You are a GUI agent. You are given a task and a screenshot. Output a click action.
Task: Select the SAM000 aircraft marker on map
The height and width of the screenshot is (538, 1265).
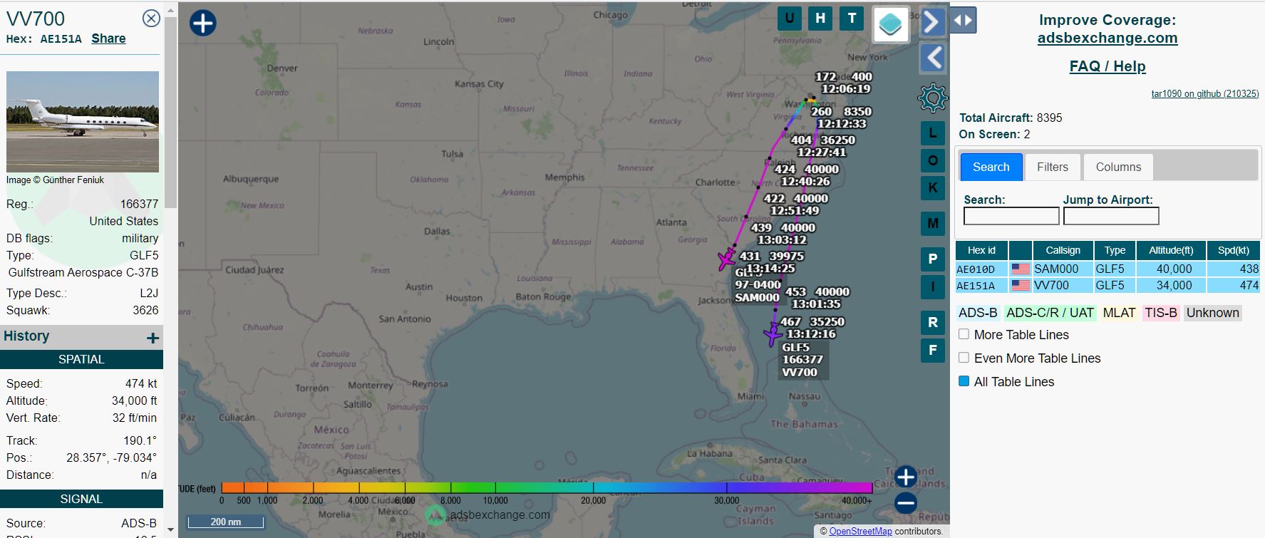726,259
